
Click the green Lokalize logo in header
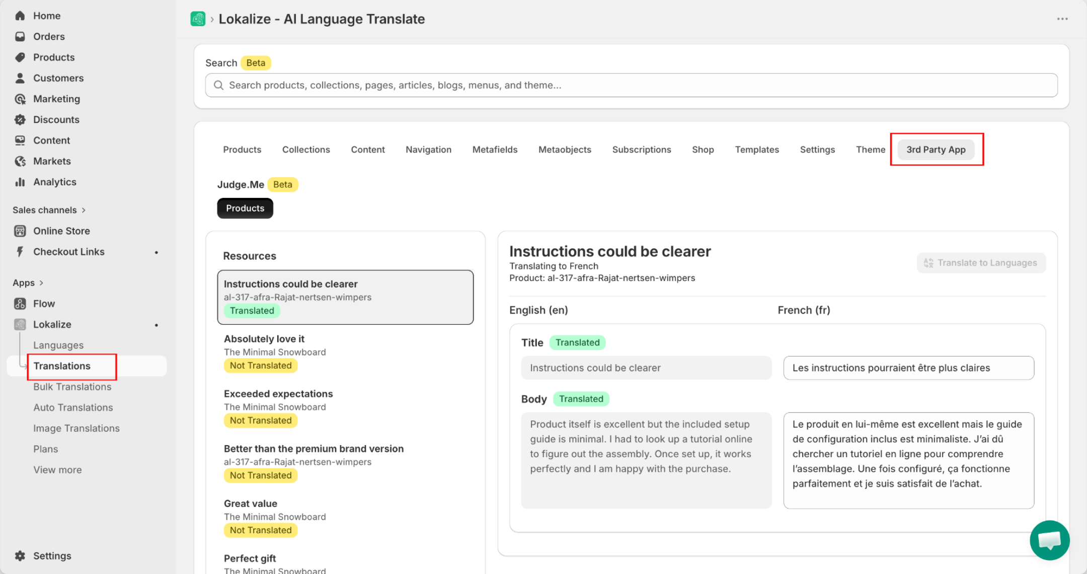[198, 19]
